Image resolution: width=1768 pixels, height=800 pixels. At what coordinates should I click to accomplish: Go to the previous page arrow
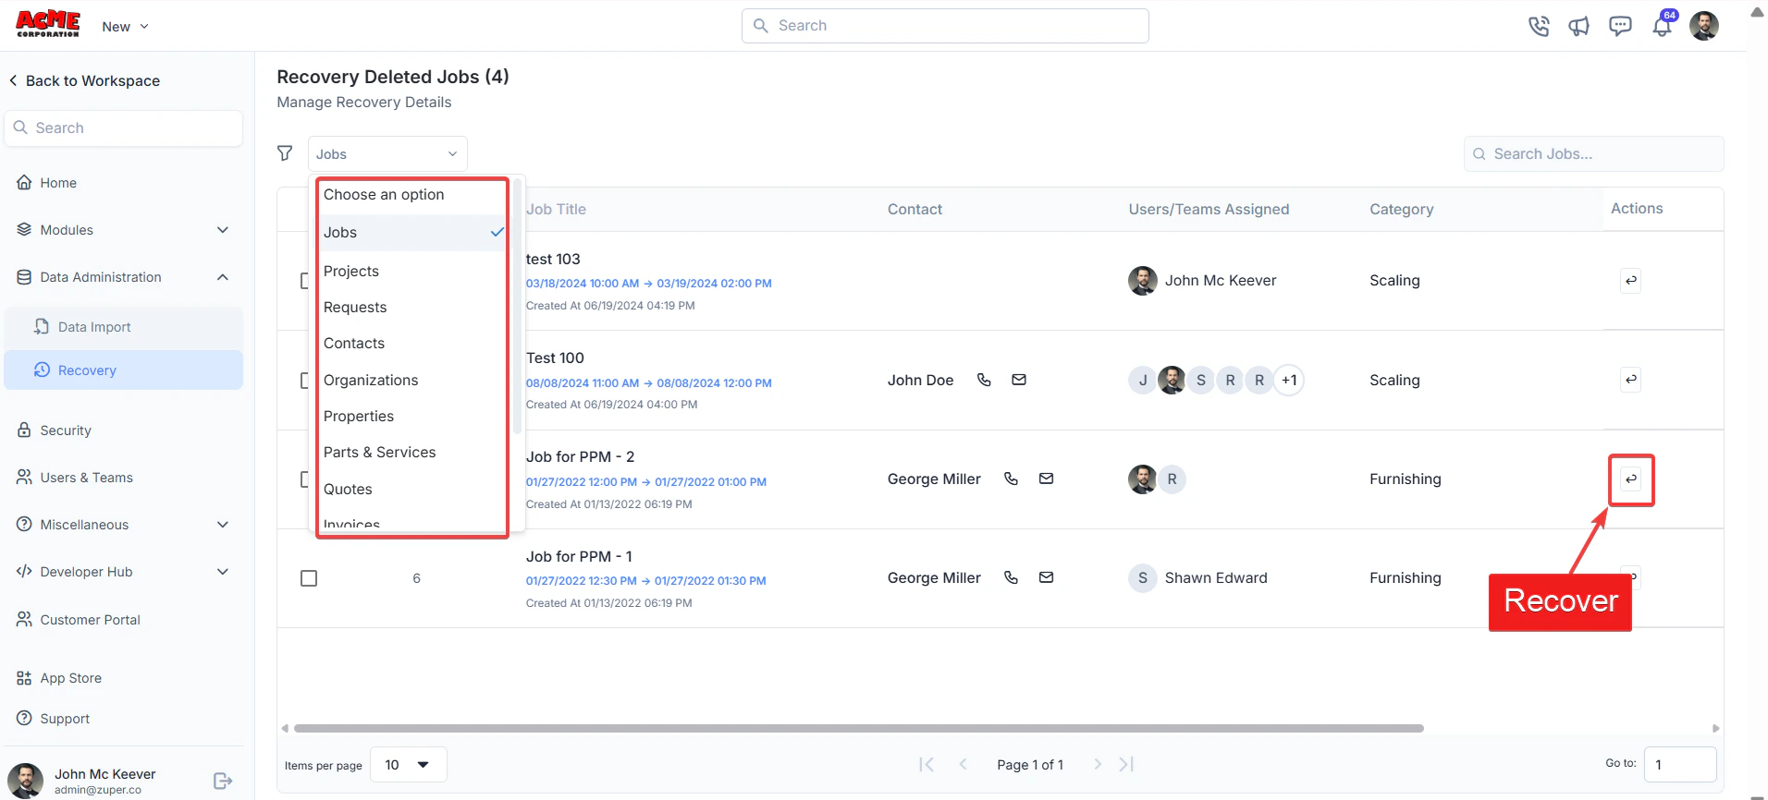click(963, 764)
